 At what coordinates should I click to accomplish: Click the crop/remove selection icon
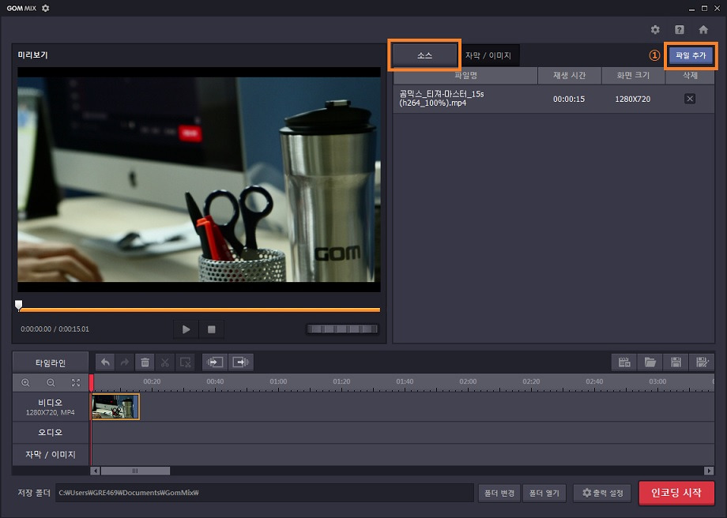[185, 362]
